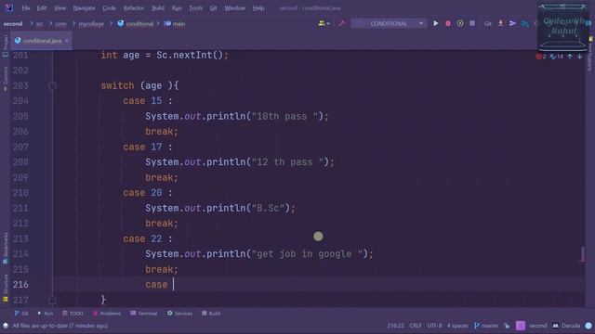Open the Tools menu

tap(195, 8)
